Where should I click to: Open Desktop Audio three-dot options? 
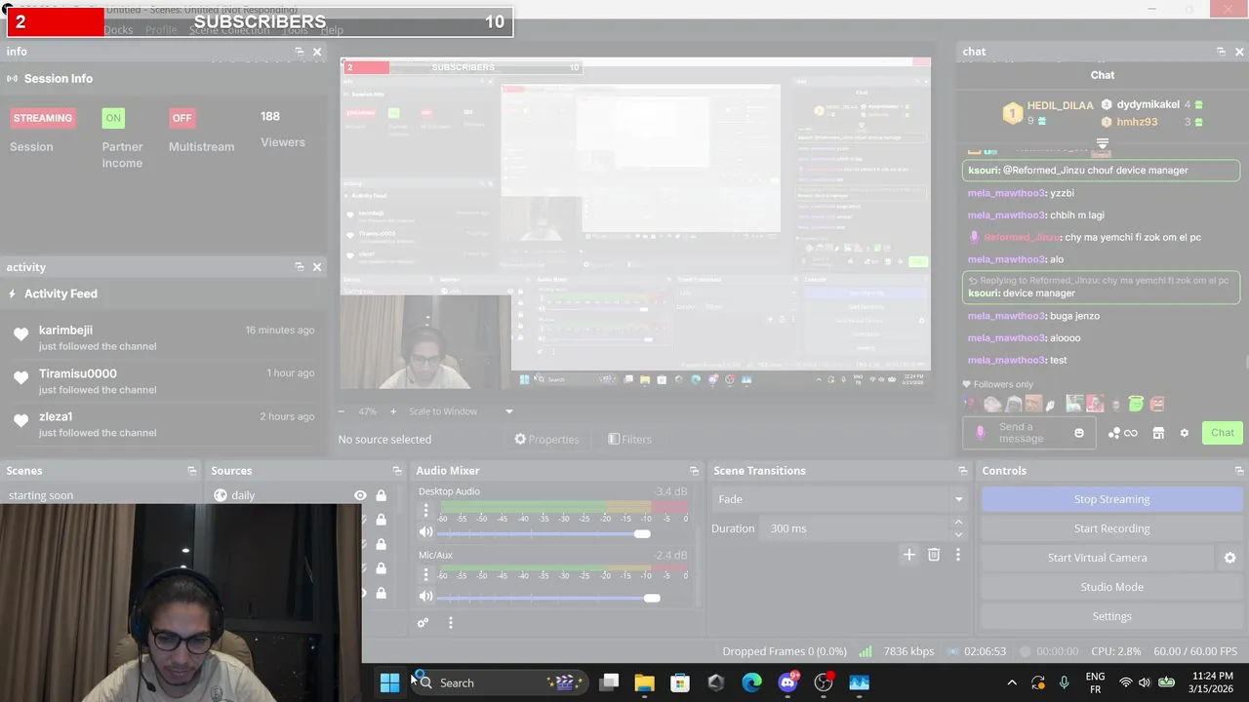pos(425,511)
